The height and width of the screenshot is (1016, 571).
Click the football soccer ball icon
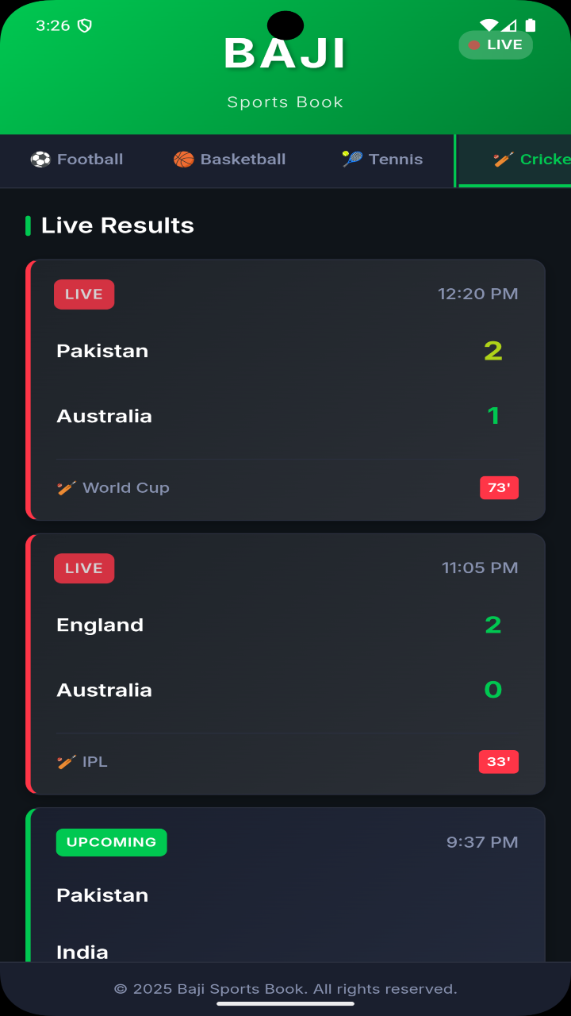40,160
